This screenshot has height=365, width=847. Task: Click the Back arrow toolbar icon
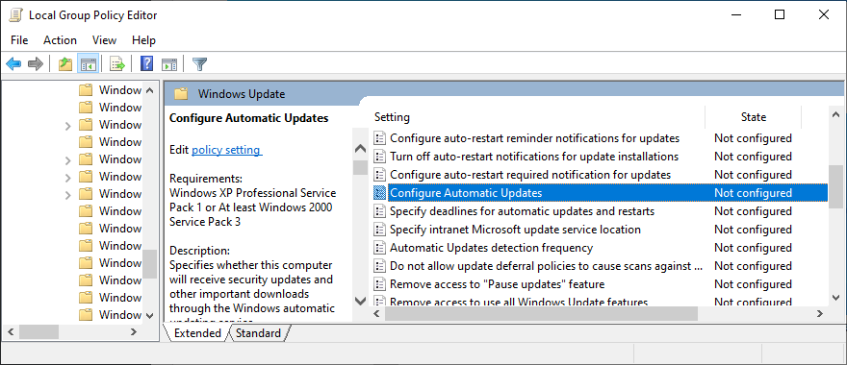tap(13, 64)
